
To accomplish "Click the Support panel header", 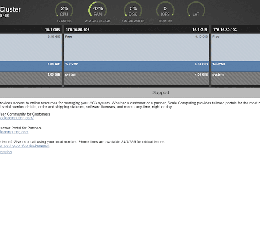I will 130,92.
